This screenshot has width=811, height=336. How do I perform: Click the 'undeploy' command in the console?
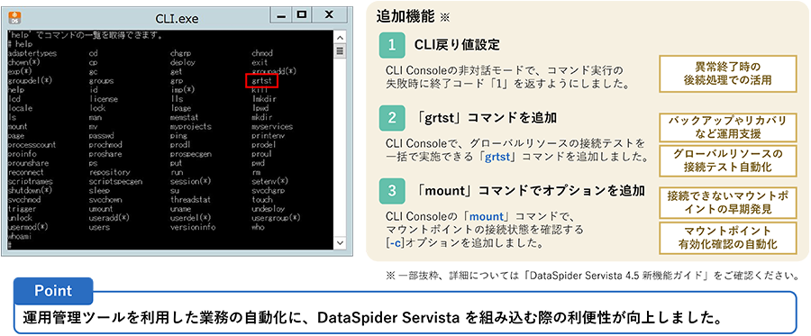click(268, 209)
